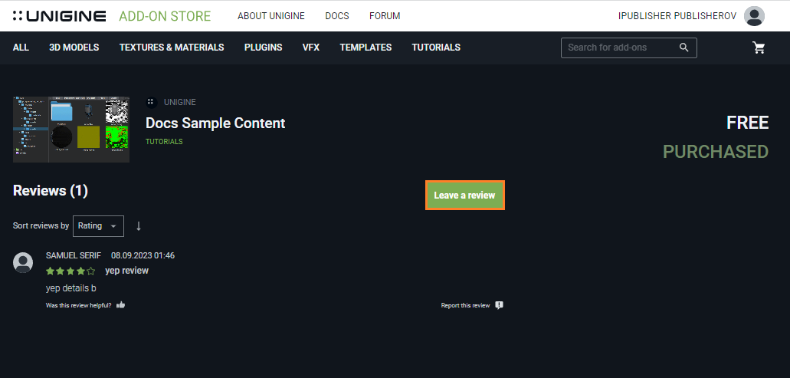790x378 pixels.
Task: Click Report this review text
Action: 465,305
